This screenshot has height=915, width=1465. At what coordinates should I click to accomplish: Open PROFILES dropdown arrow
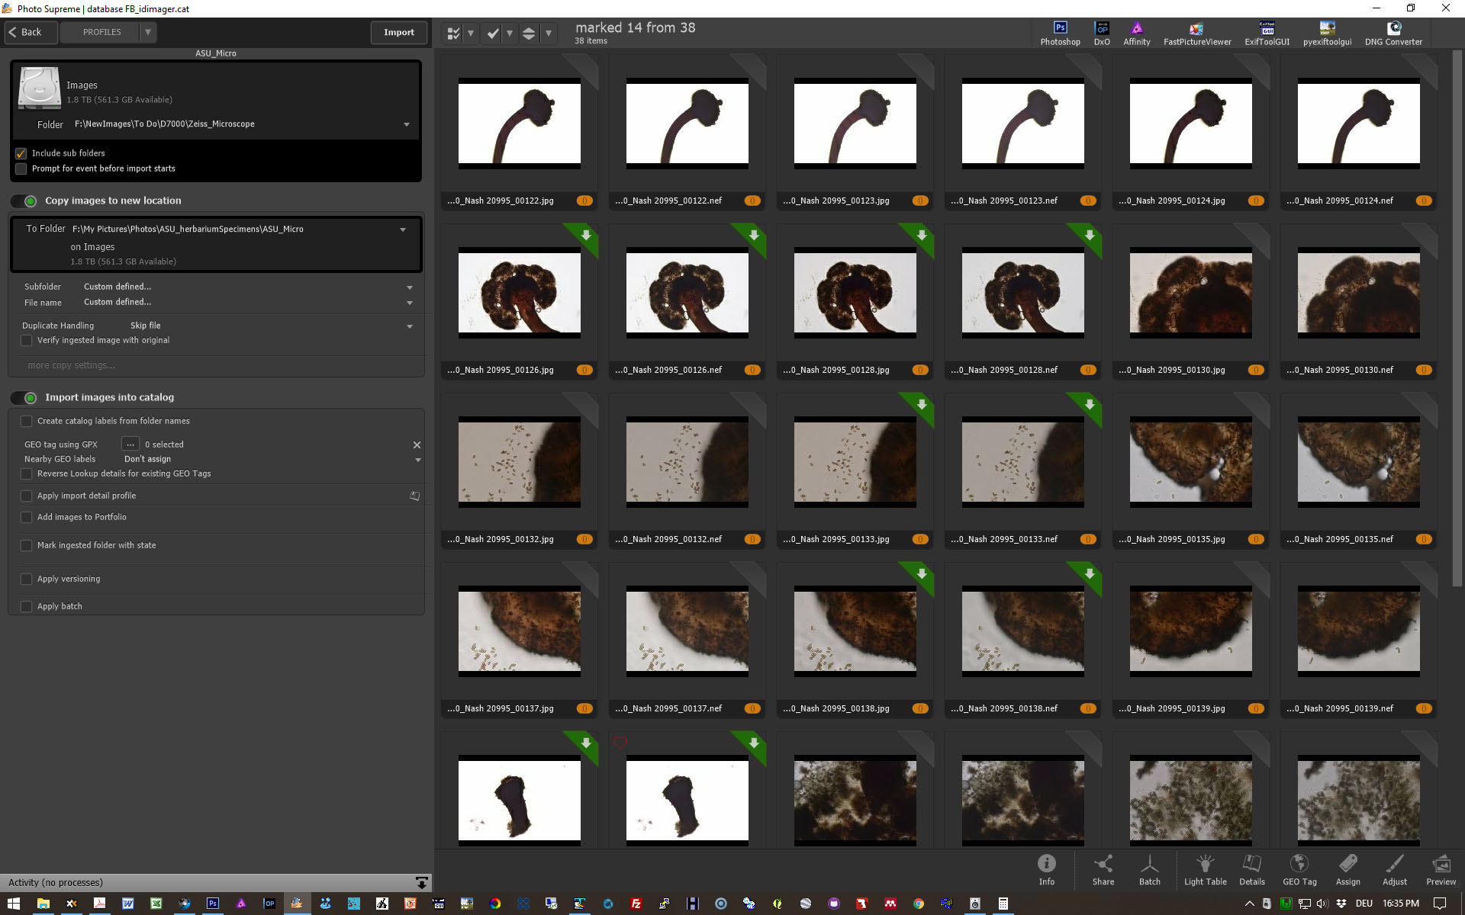coord(148,32)
